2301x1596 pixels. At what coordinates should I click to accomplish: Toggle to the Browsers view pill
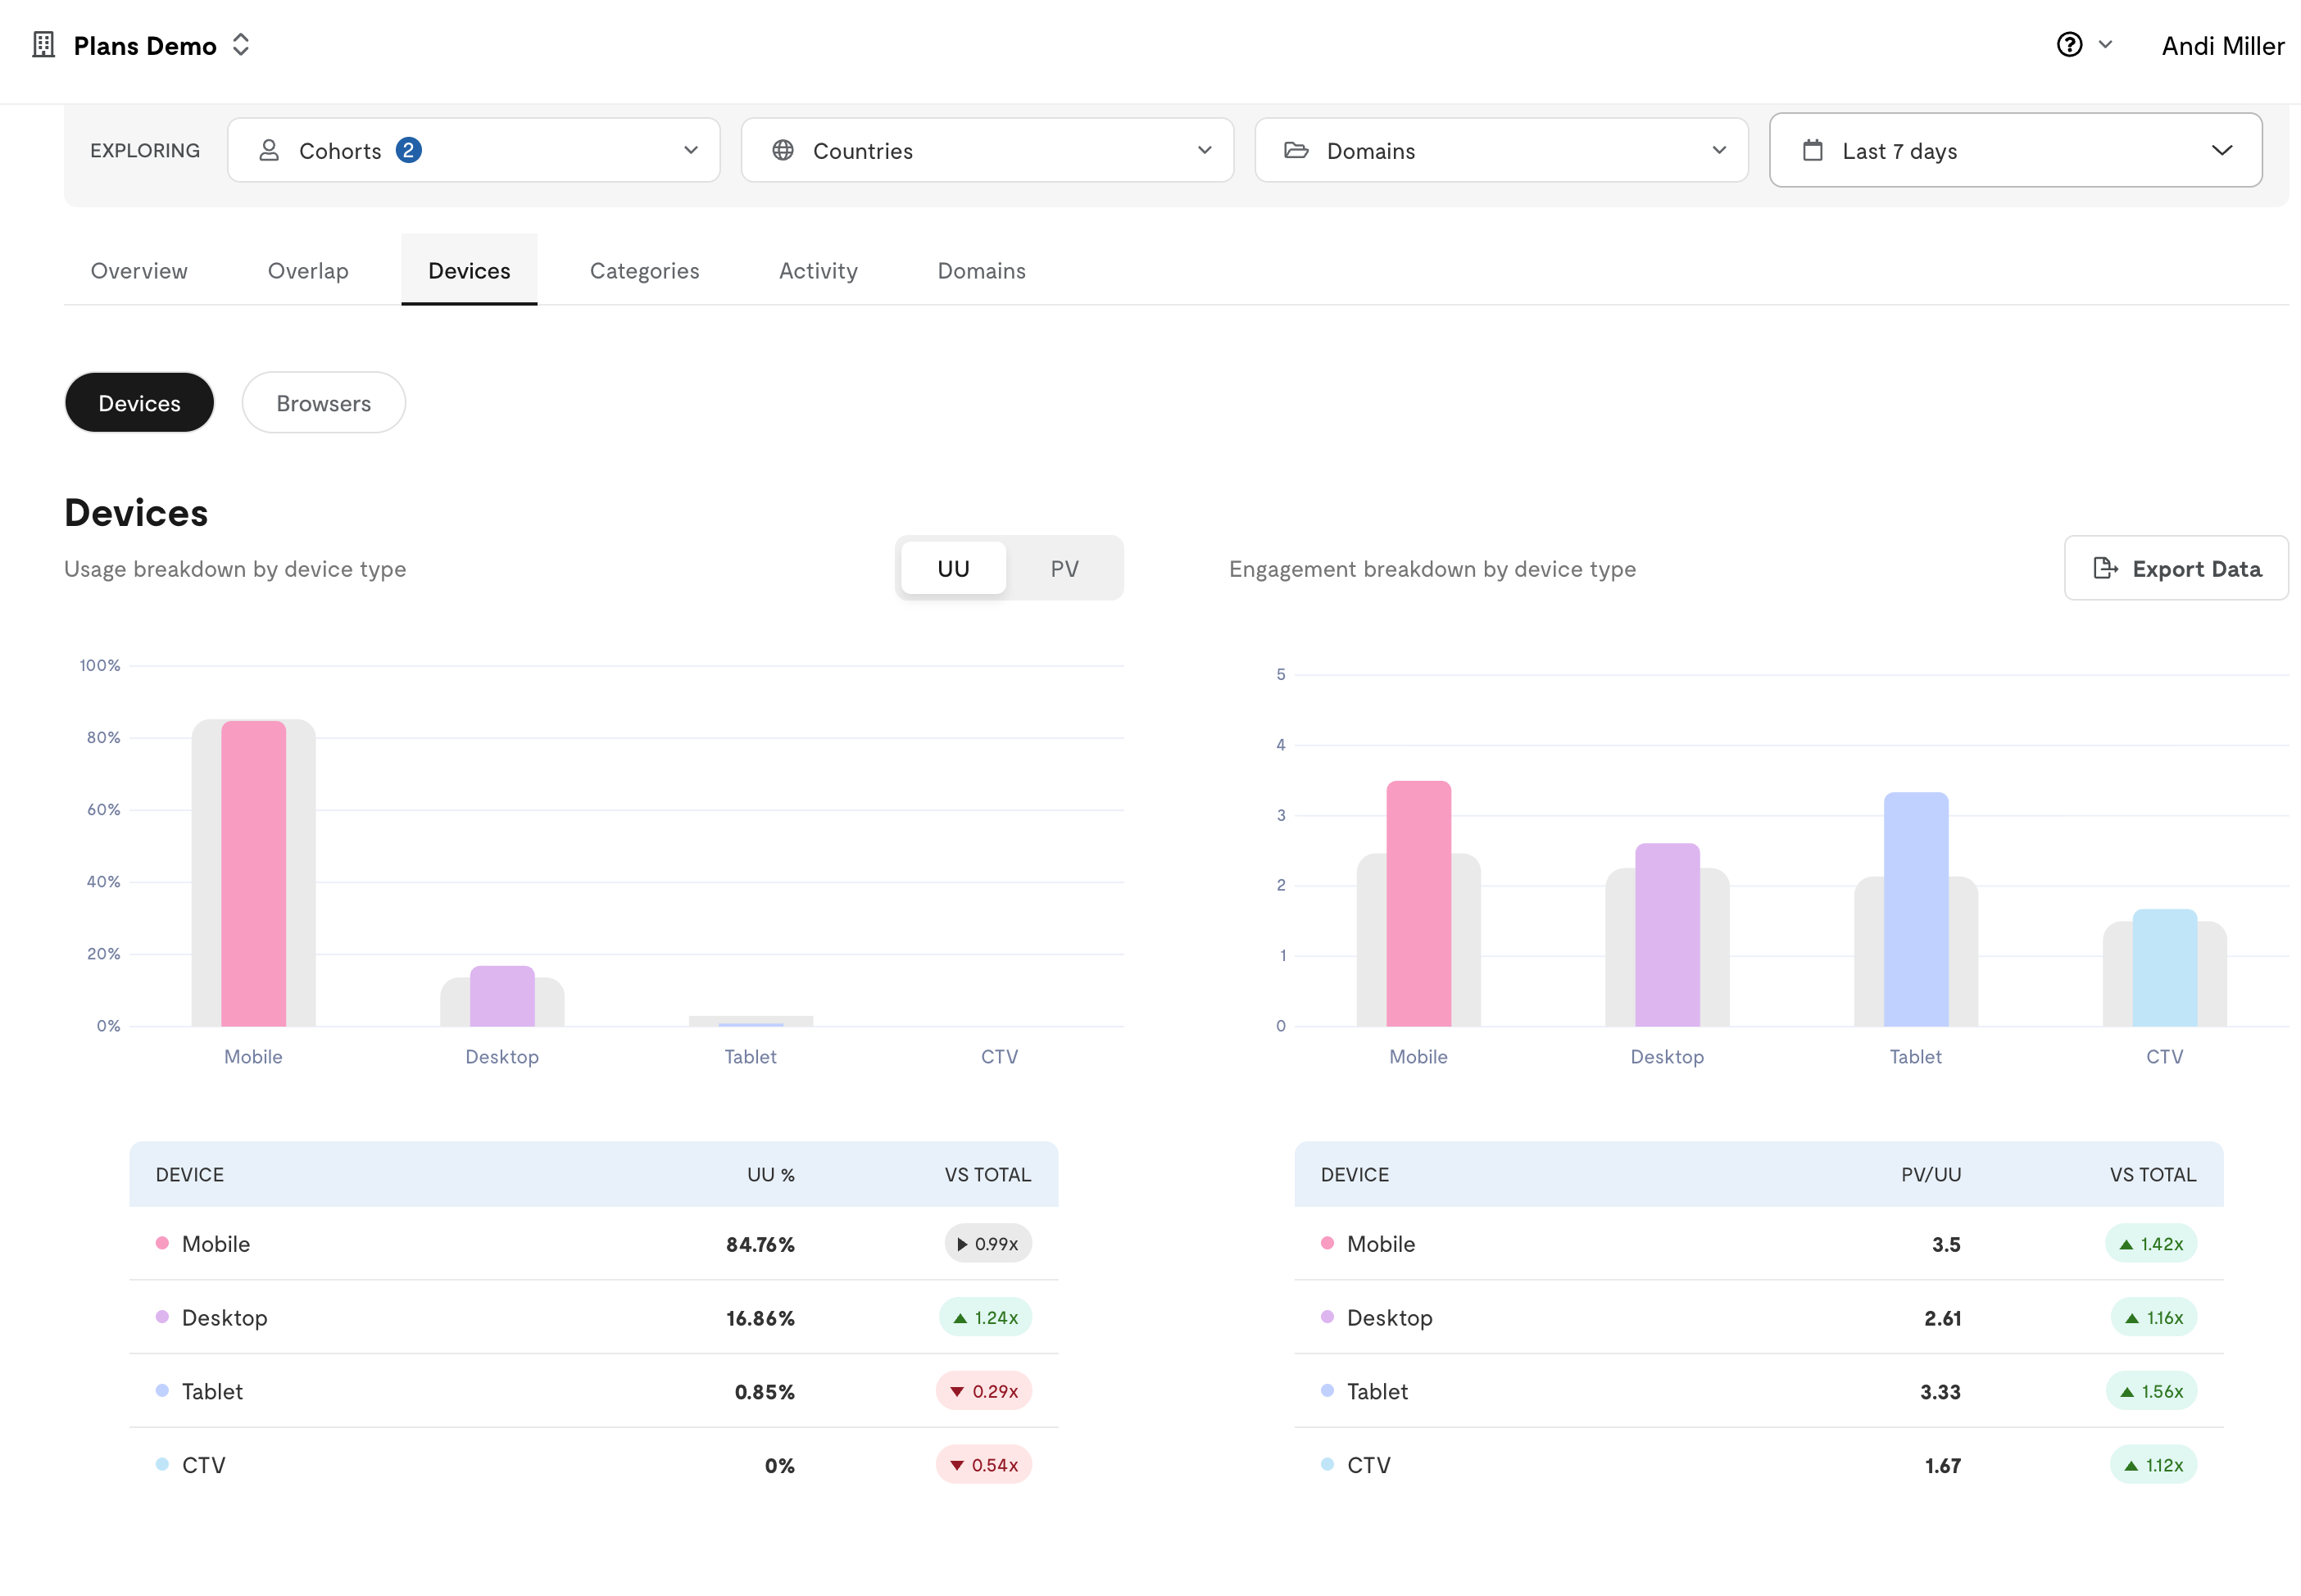323,403
